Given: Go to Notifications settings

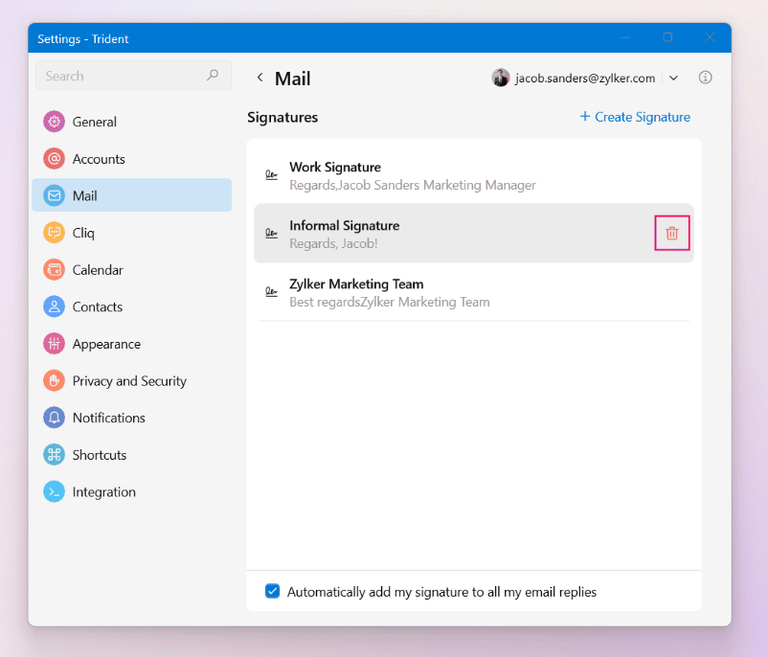Looking at the screenshot, I should (108, 418).
